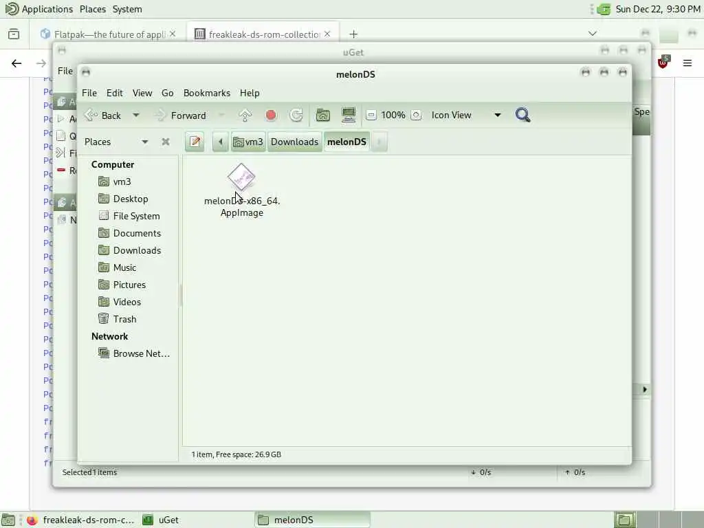Image resolution: width=704 pixels, height=528 pixels.
Task: Open the Help menu
Action: click(250, 93)
